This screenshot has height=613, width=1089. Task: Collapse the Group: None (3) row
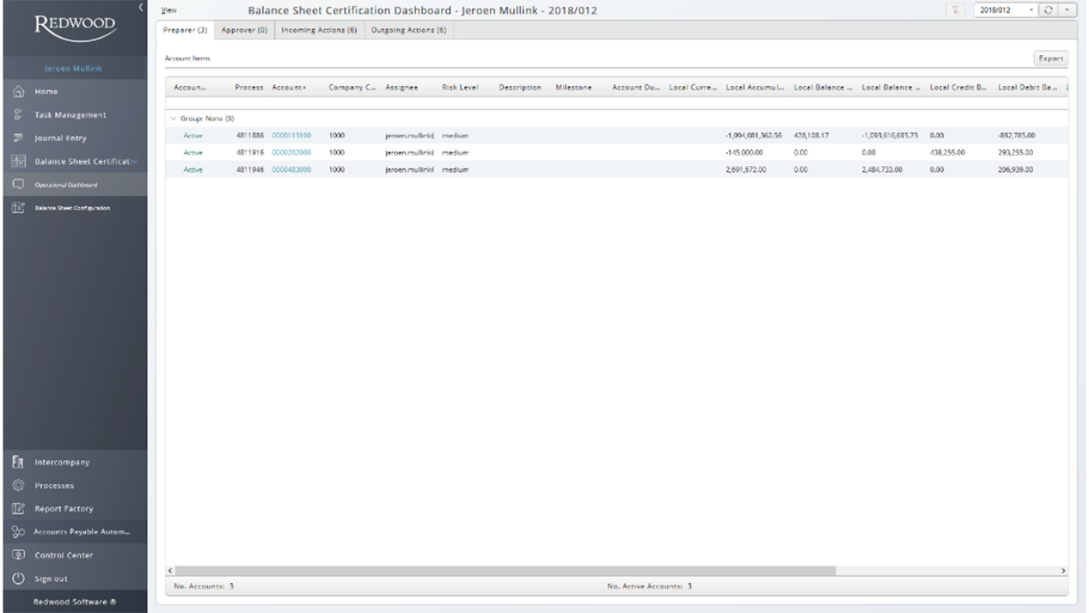click(173, 118)
